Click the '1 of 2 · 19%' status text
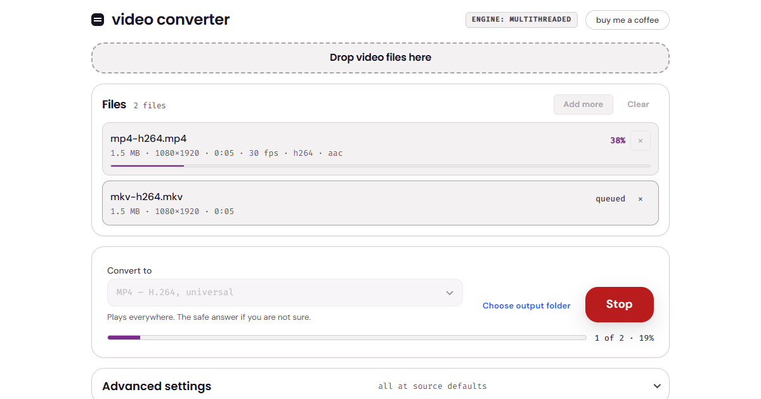761x399 pixels. 624,338
